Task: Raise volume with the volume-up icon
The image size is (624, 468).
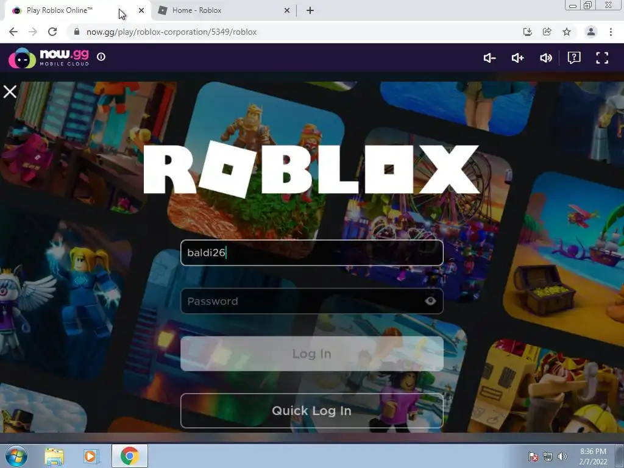Action: [517, 58]
